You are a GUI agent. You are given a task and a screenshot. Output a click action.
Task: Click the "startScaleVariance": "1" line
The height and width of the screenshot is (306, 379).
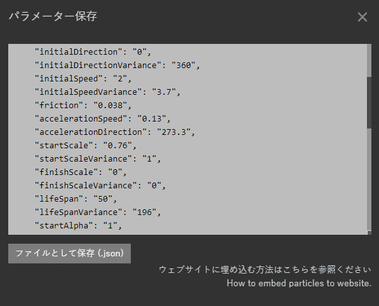point(98,158)
